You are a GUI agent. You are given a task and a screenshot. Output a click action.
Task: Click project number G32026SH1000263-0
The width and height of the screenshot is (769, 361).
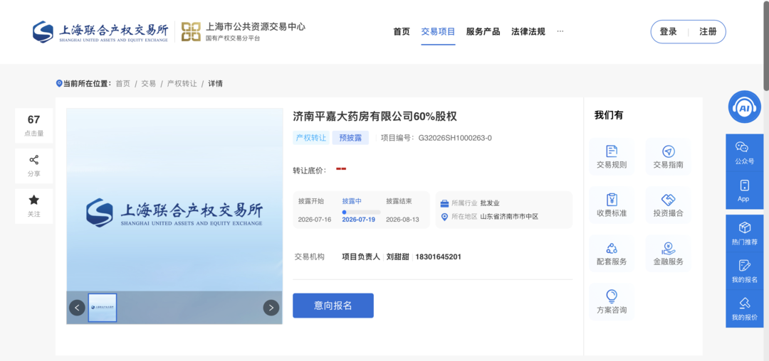click(x=454, y=138)
